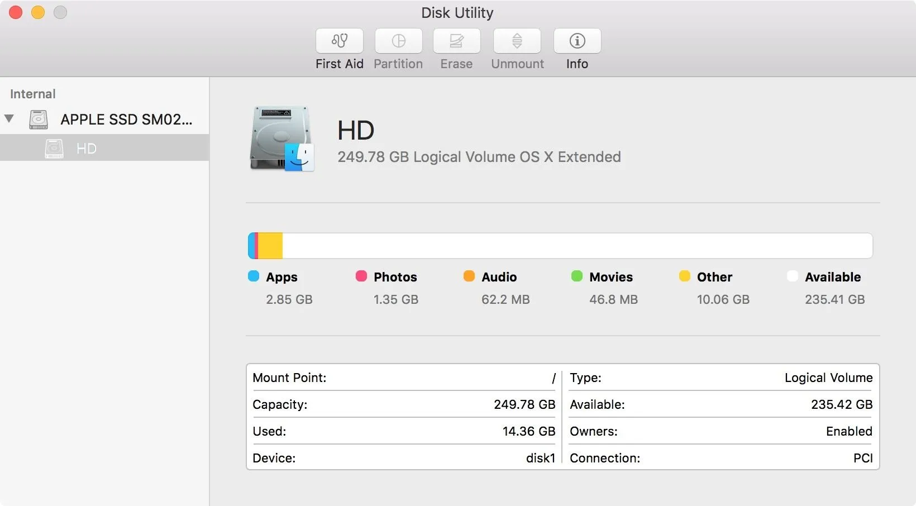Select the HD volume in sidebar
The image size is (916, 506).
(104, 148)
